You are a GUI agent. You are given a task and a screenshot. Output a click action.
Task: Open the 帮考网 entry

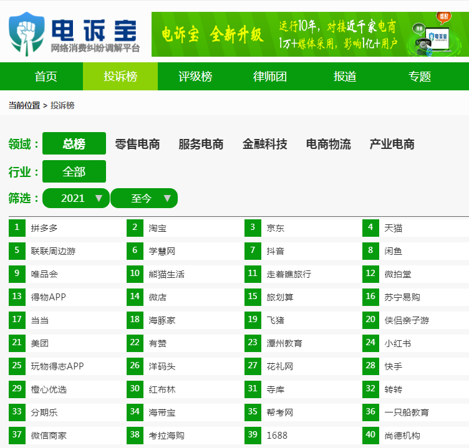pyautogui.click(x=280, y=412)
